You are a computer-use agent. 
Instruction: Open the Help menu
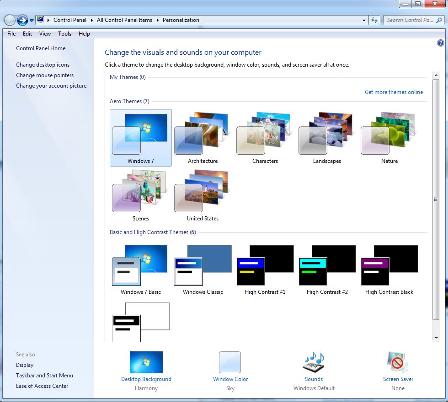click(84, 34)
